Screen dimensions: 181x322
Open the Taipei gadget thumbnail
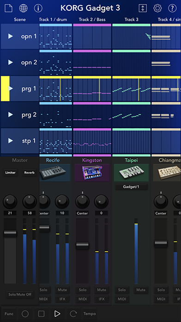coord(131,173)
